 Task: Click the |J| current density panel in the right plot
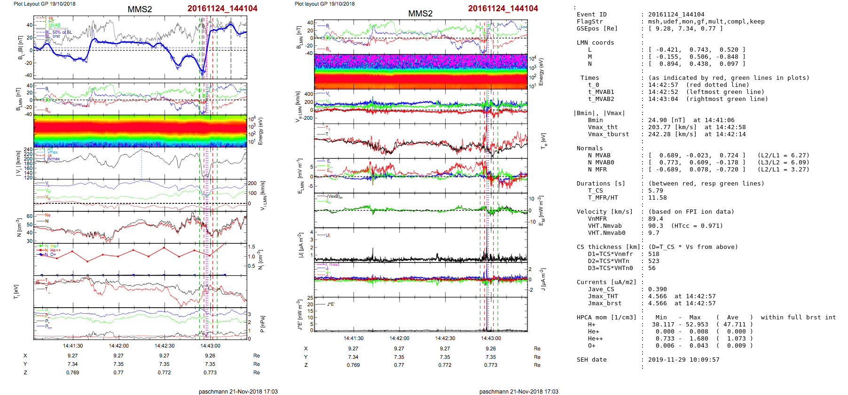[x=421, y=245]
